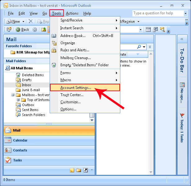Image resolution: width=191 pixels, height=186 pixels.
Task: Open Address Book from Tools menu
Action: click(x=85, y=36)
